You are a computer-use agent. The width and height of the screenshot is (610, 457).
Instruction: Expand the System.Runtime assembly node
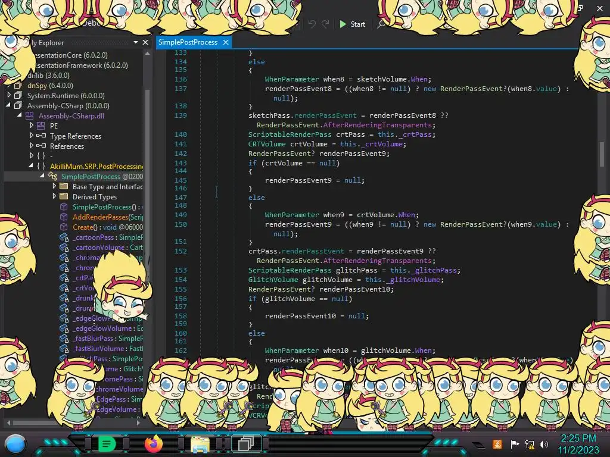pos(8,95)
